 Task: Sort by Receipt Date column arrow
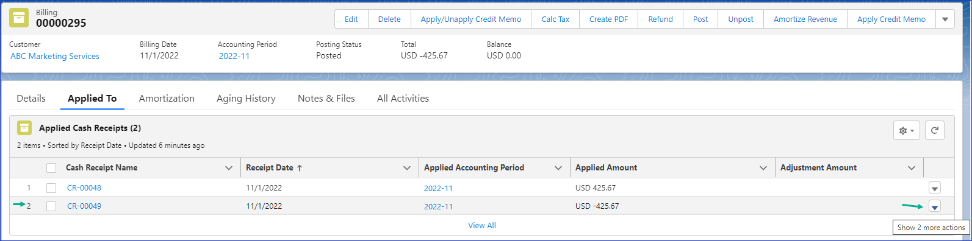pyautogui.click(x=300, y=168)
